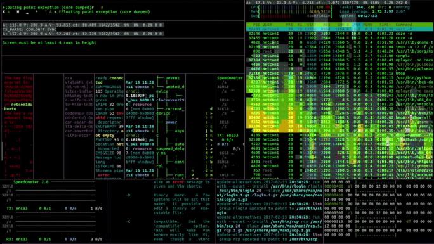Select the /usr/lib/xorg process row owned by root
Image resolution: width=434 pixels, height=244 pixels.
click(x=339, y=51)
